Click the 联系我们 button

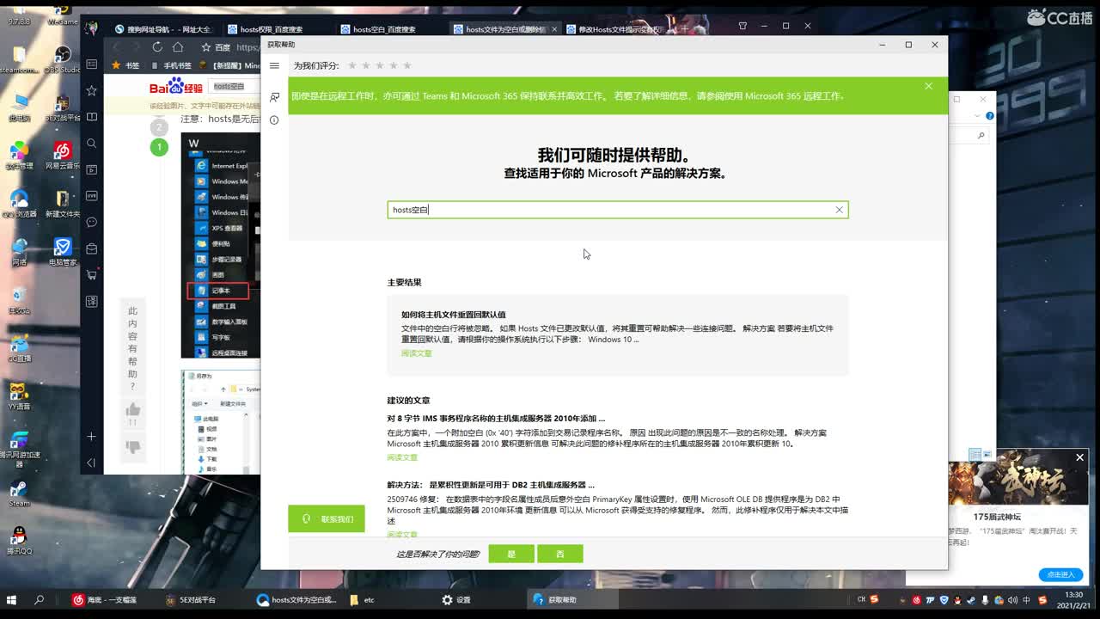click(327, 519)
